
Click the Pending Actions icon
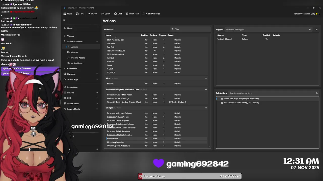click(x=69, y=58)
